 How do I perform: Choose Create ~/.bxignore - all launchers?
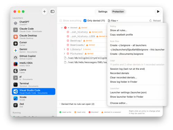[128, 45]
